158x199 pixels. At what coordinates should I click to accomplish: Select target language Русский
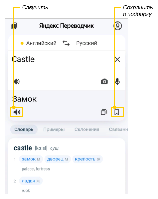click(x=87, y=43)
